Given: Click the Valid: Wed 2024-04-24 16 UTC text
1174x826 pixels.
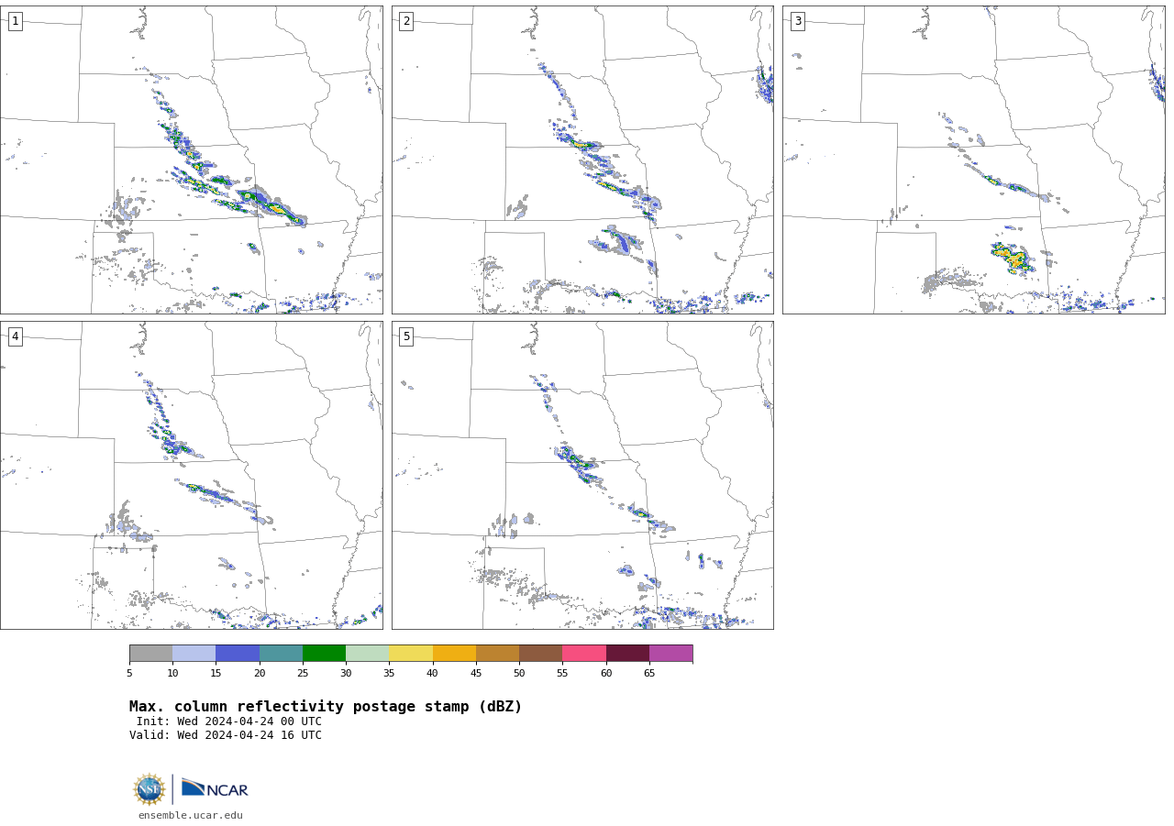Looking at the screenshot, I should tap(226, 735).
